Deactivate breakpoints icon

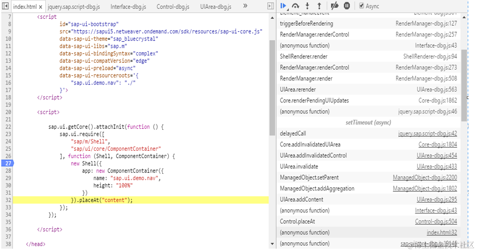tap(335, 6)
